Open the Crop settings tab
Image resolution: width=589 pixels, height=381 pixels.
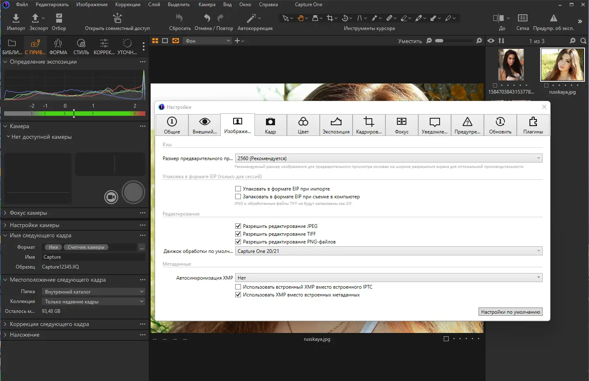[369, 125]
